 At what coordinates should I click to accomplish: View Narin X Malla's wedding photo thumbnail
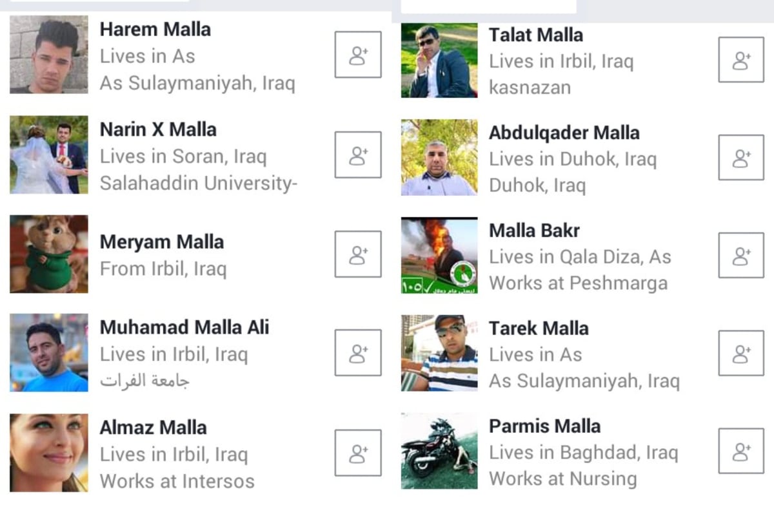[x=49, y=155]
